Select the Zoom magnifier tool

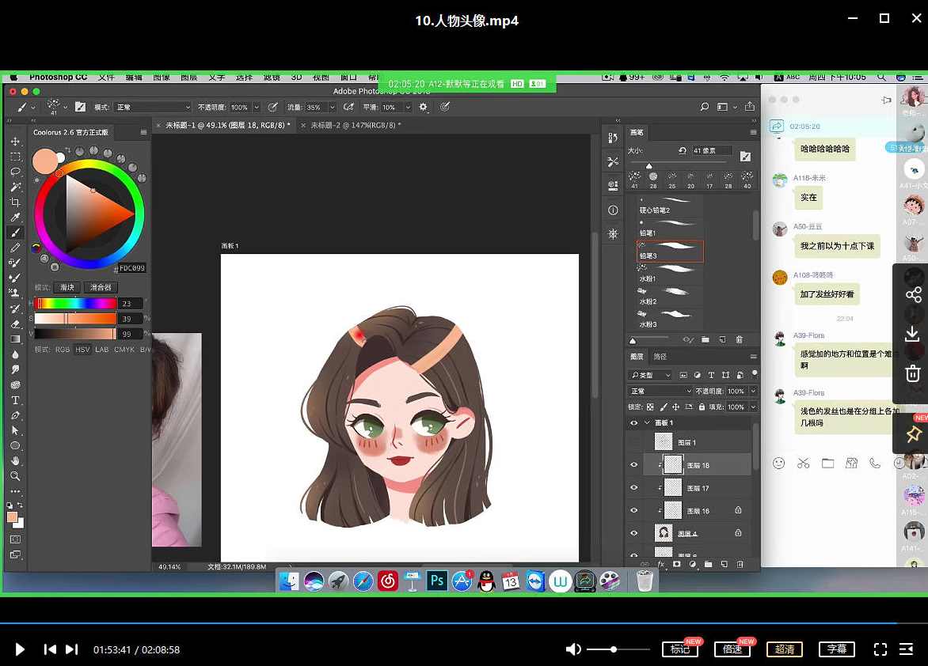click(x=14, y=476)
